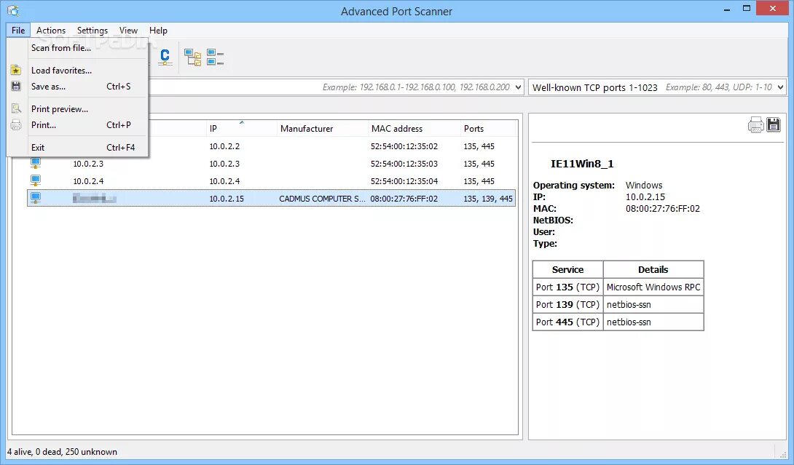794x465 pixels.
Task: Click the Class C subnet toolbar icon
Action: [165, 57]
